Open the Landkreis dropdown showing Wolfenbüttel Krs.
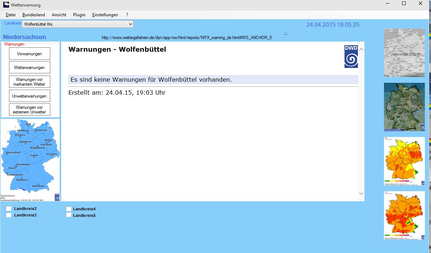This screenshot has width=431, height=253. [x=77, y=24]
